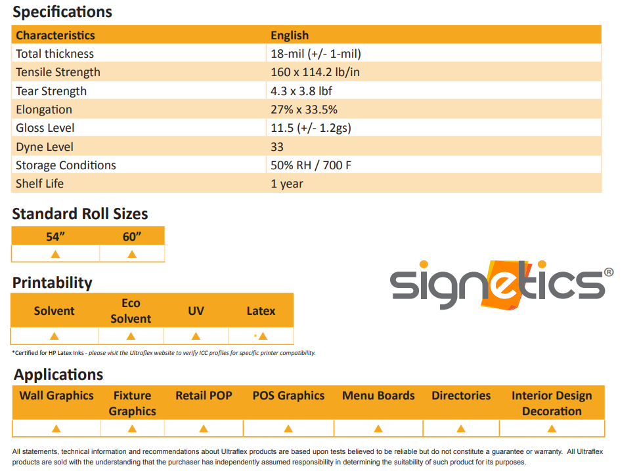Click the "Storage Conditions" row label
Screen dimensions: 639x471
[x=66, y=165]
